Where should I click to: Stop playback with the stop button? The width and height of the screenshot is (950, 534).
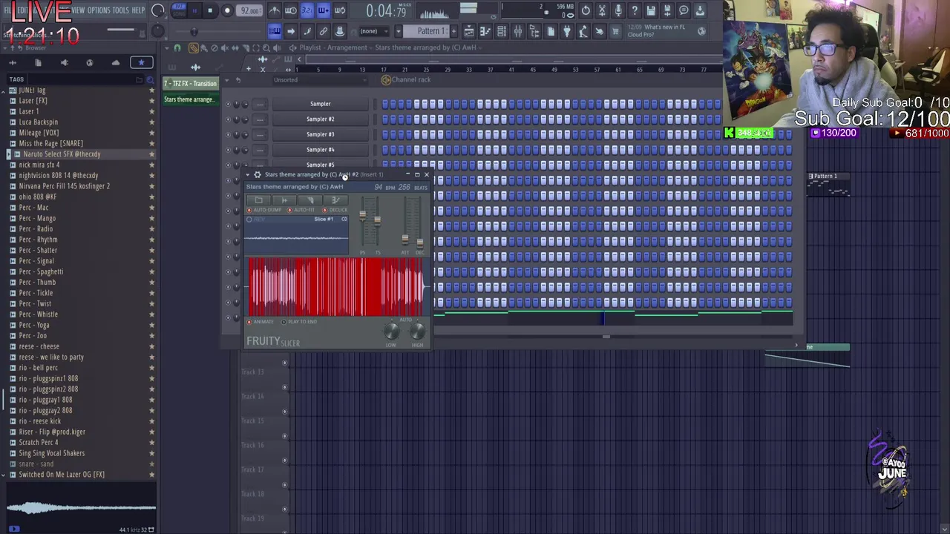pos(210,10)
